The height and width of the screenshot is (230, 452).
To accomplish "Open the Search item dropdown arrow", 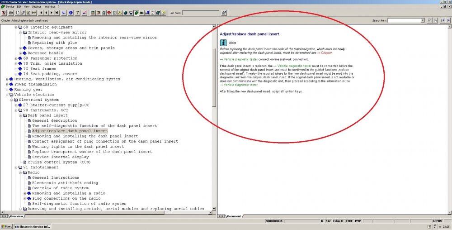I will (423, 20).
